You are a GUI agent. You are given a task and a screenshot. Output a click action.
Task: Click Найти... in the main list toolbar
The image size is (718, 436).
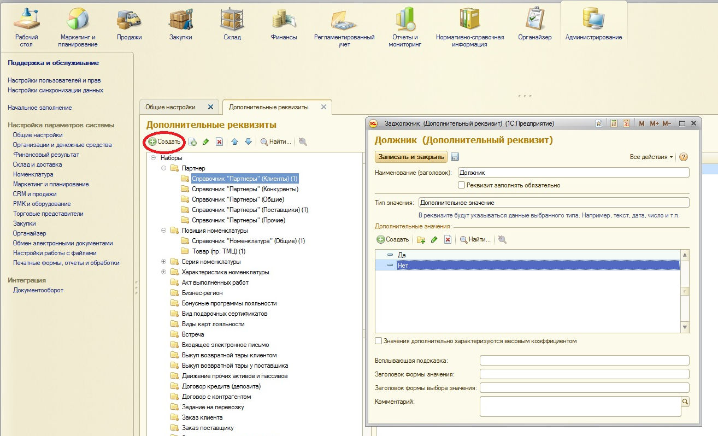pos(276,142)
